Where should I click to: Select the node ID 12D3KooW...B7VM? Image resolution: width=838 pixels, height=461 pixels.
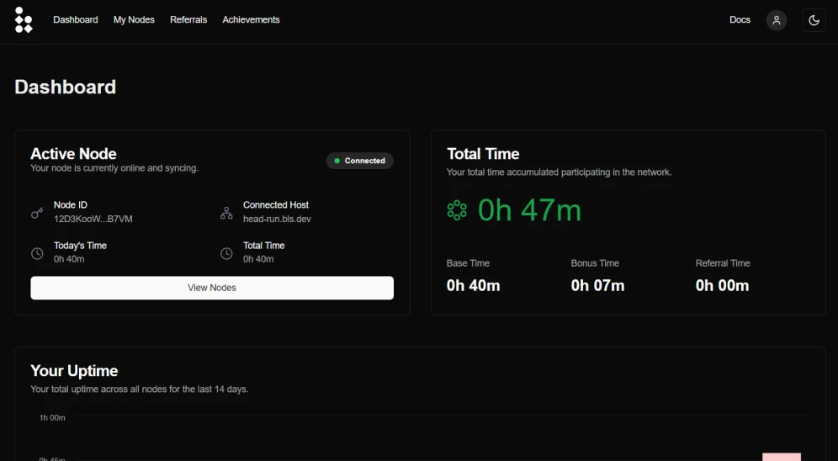click(93, 219)
